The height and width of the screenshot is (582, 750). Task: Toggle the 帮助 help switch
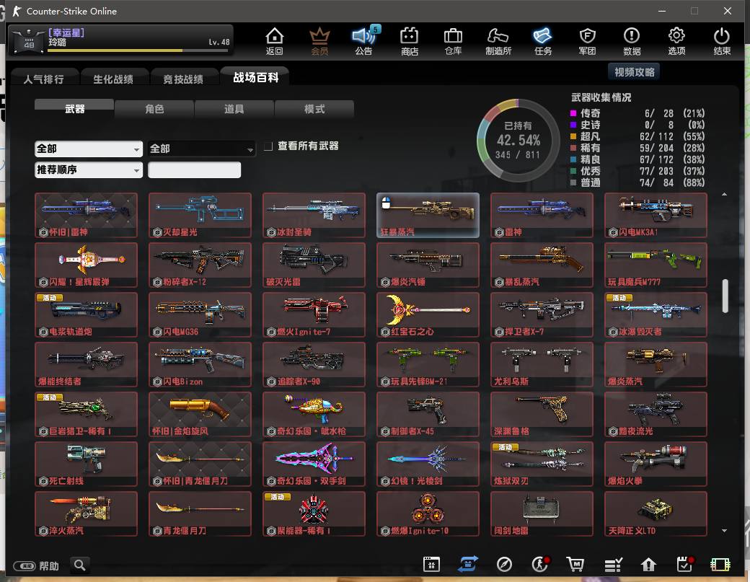[x=24, y=566]
